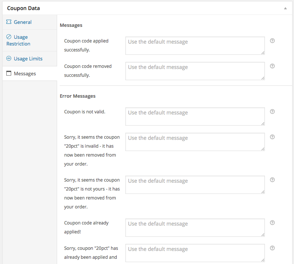The width and height of the screenshot is (294, 264).
Task: Open the Usage Limits tab
Action: tap(28, 59)
